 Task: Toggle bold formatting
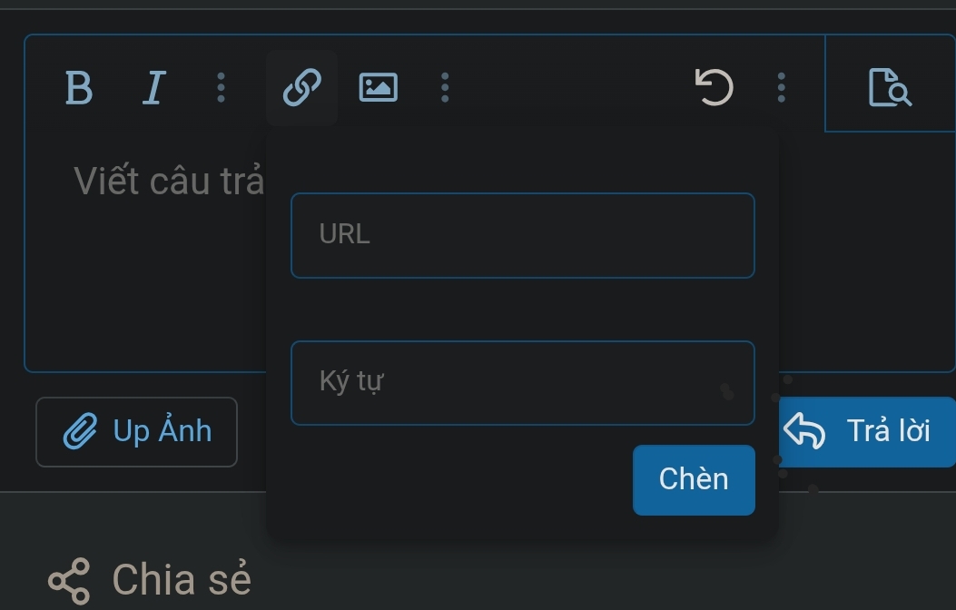tap(80, 88)
